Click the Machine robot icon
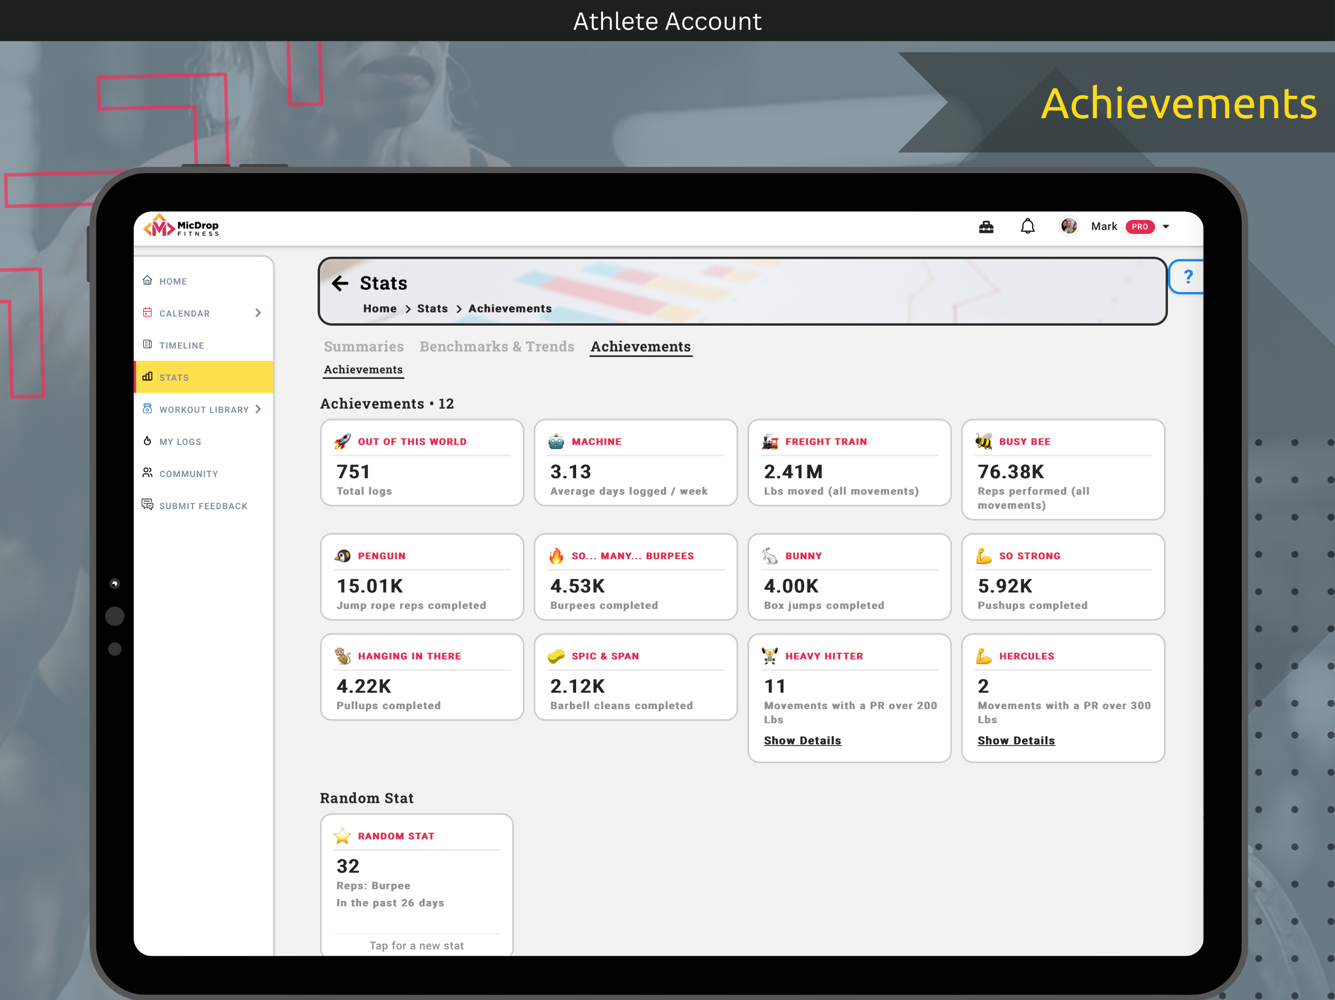This screenshot has height=1000, width=1335. tap(556, 441)
